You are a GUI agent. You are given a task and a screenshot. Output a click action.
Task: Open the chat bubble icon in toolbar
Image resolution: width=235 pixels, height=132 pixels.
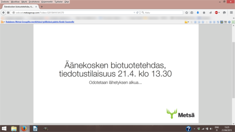(x=224, y=13)
